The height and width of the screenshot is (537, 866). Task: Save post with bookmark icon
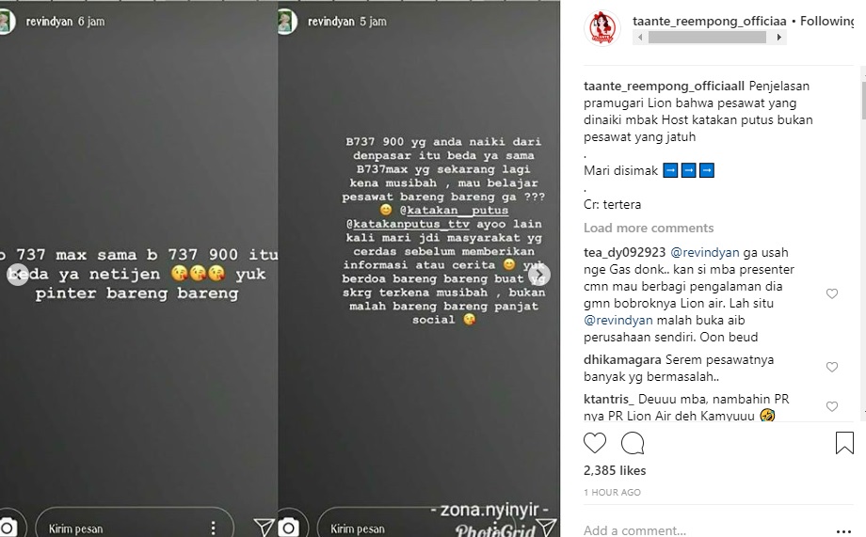point(844,443)
